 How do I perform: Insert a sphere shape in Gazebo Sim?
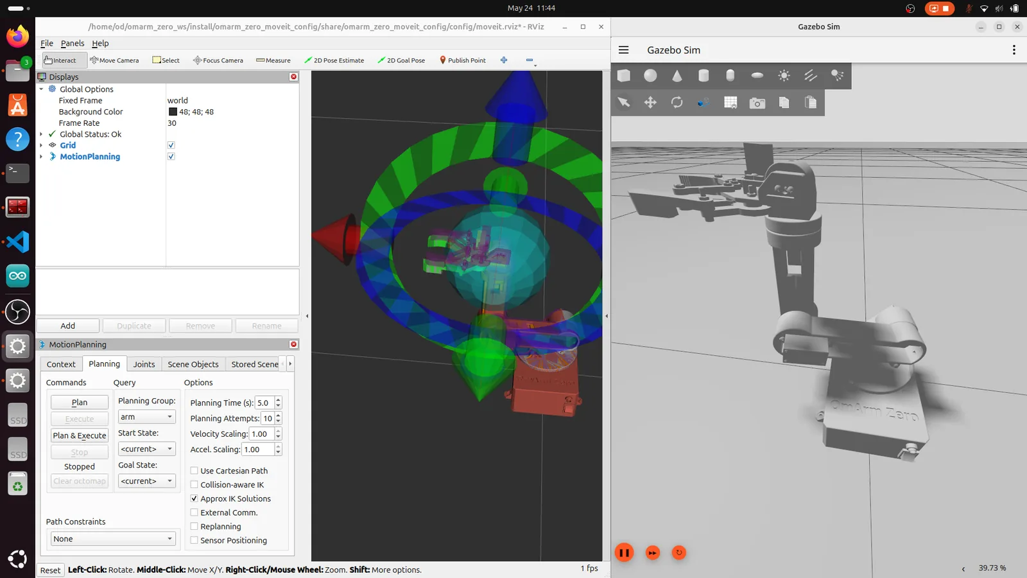(x=650, y=76)
